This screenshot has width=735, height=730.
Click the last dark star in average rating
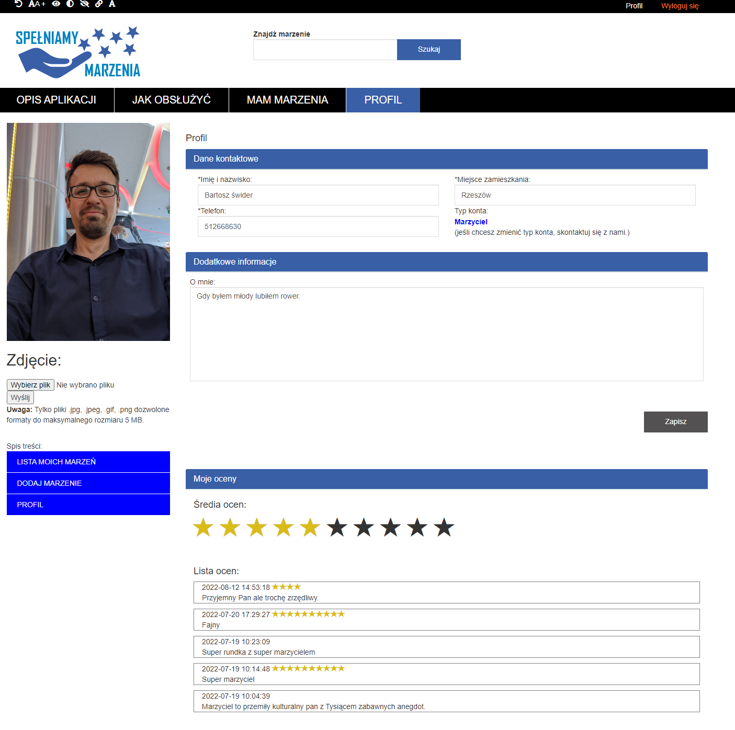pyautogui.click(x=444, y=527)
